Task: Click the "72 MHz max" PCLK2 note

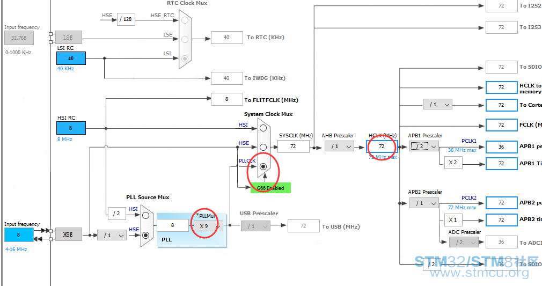Action: 462,208
